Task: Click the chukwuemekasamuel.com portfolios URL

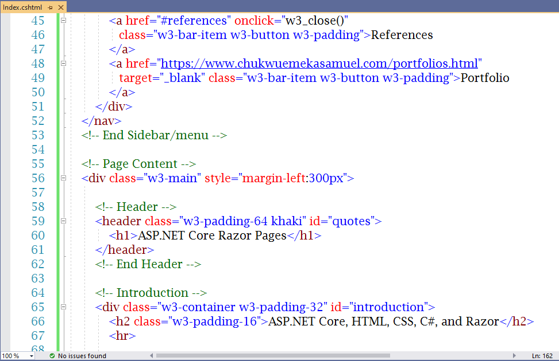Action: click(x=320, y=64)
